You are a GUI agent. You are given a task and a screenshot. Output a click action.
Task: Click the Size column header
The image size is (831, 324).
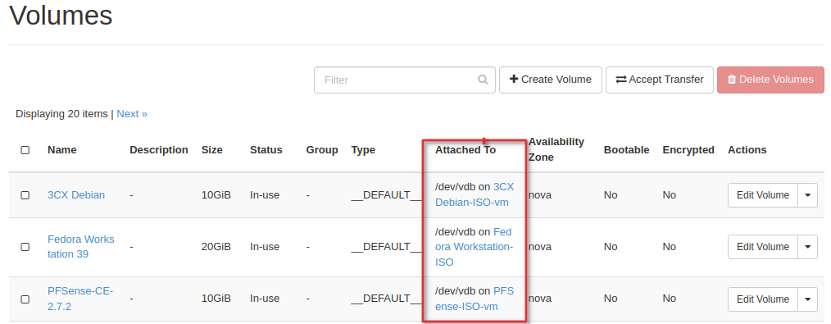pos(212,150)
